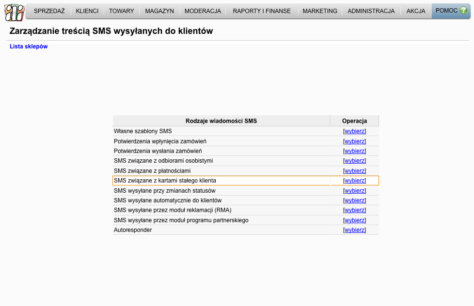Click wybierz for Potwierdzenia wysłania zamówień
This screenshot has height=306, width=474.
355,151
